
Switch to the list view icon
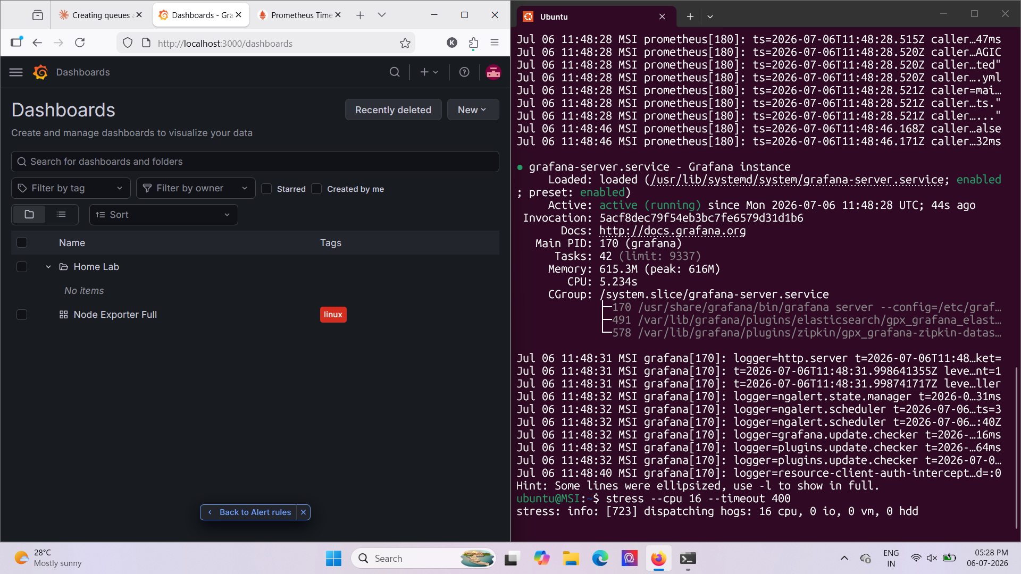[61, 215]
